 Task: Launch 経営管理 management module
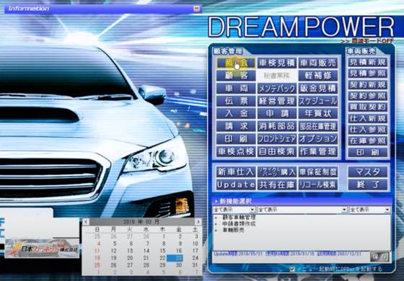tap(277, 101)
